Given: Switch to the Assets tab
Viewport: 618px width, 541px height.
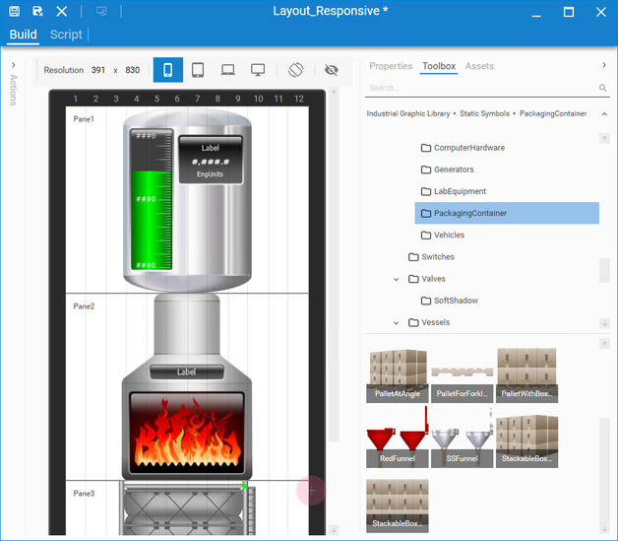Looking at the screenshot, I should point(479,66).
